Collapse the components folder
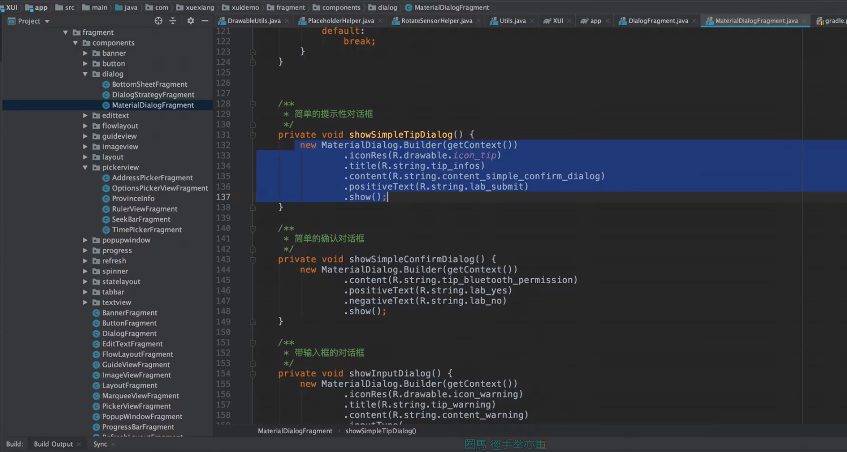 (76, 43)
